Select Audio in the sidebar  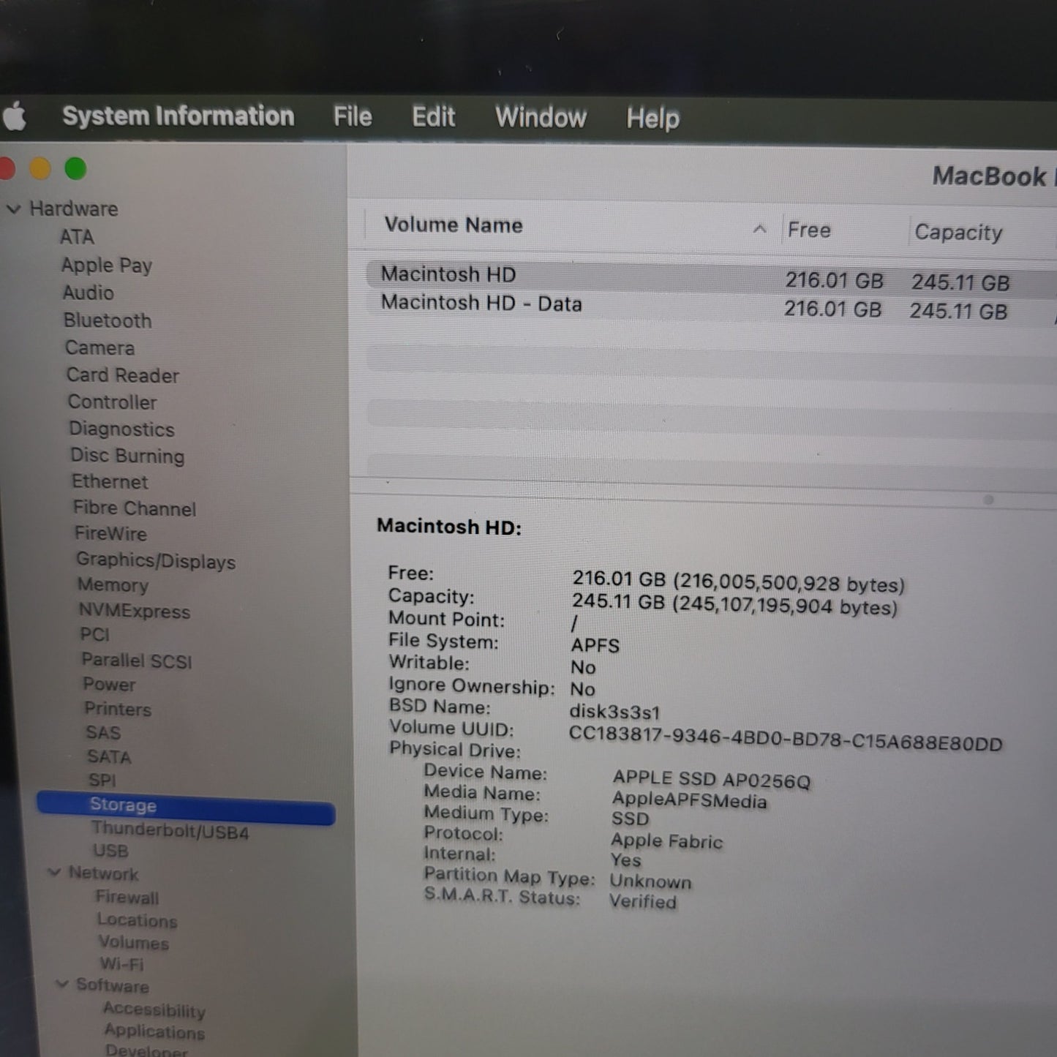[89, 293]
